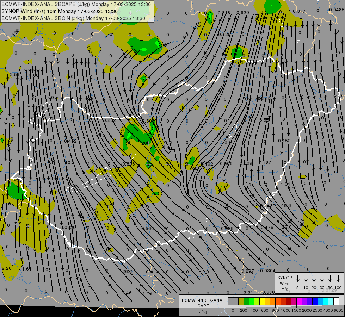This screenshot has width=345, height=317.
Task: Click the 800 tick label on the CAPE scale
Action: (275, 310)
